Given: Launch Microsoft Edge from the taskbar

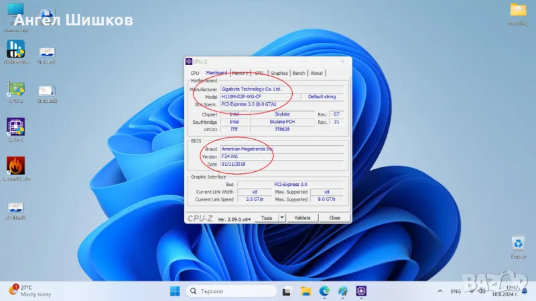Looking at the screenshot, I should point(324,291).
